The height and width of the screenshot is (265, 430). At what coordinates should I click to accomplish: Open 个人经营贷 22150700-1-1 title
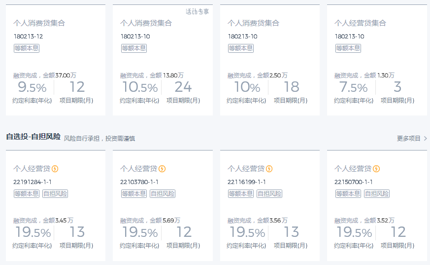coord(353,169)
